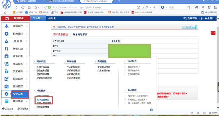This screenshot has width=219, height=116.
Task: Expand the 贷款管理 chevron
Action: pos(27,79)
